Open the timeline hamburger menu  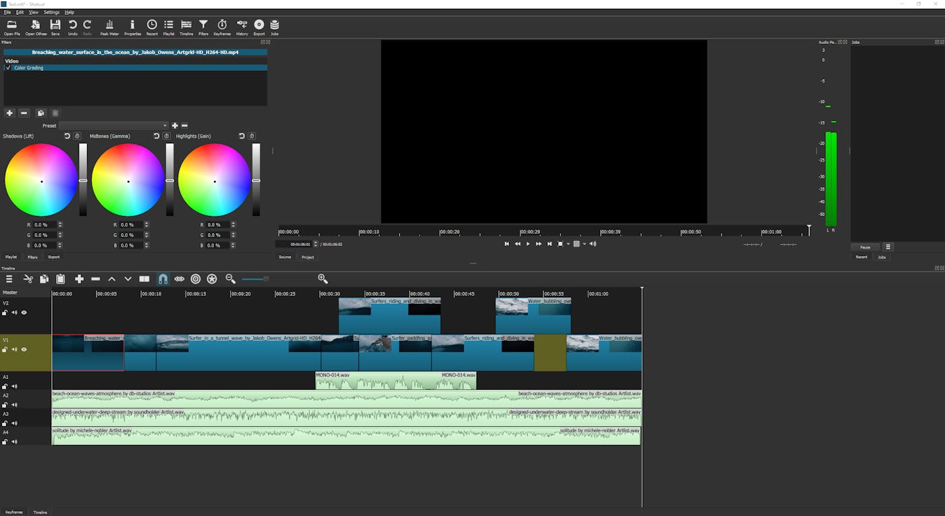point(9,278)
